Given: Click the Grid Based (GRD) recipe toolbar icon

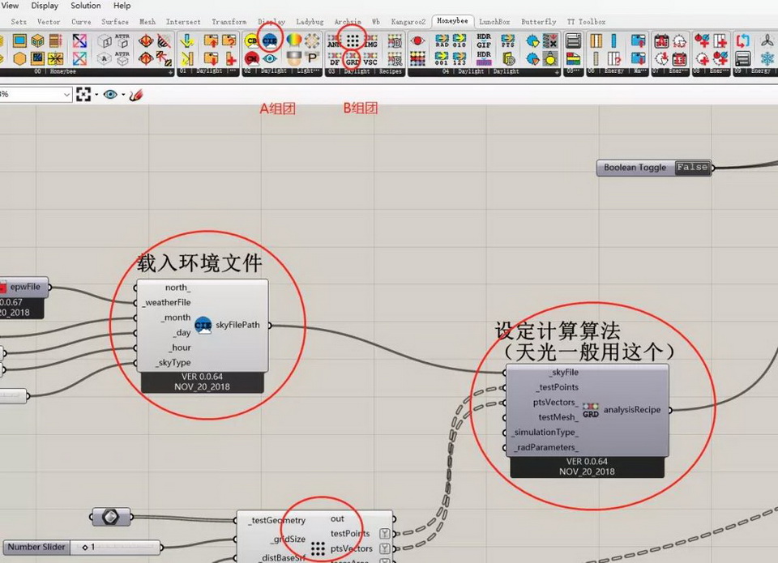Looking at the screenshot, I should coord(352,59).
